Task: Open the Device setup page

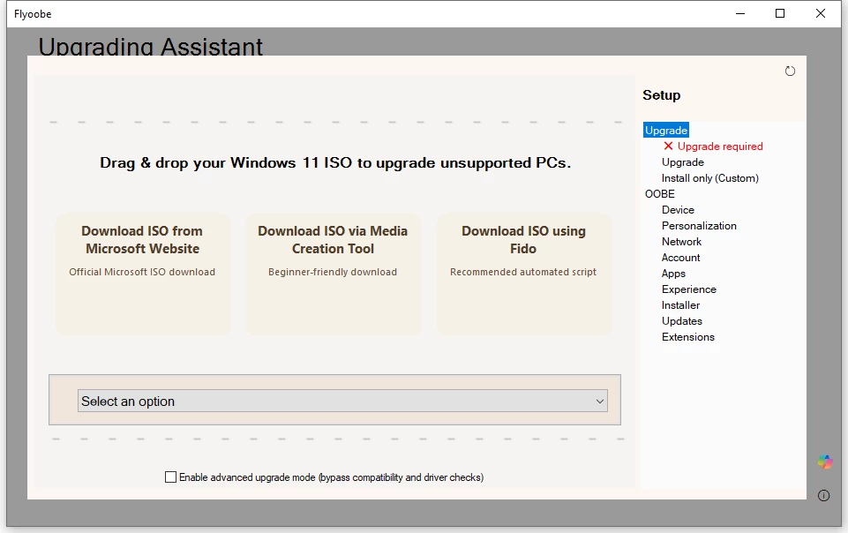Action: (x=678, y=210)
